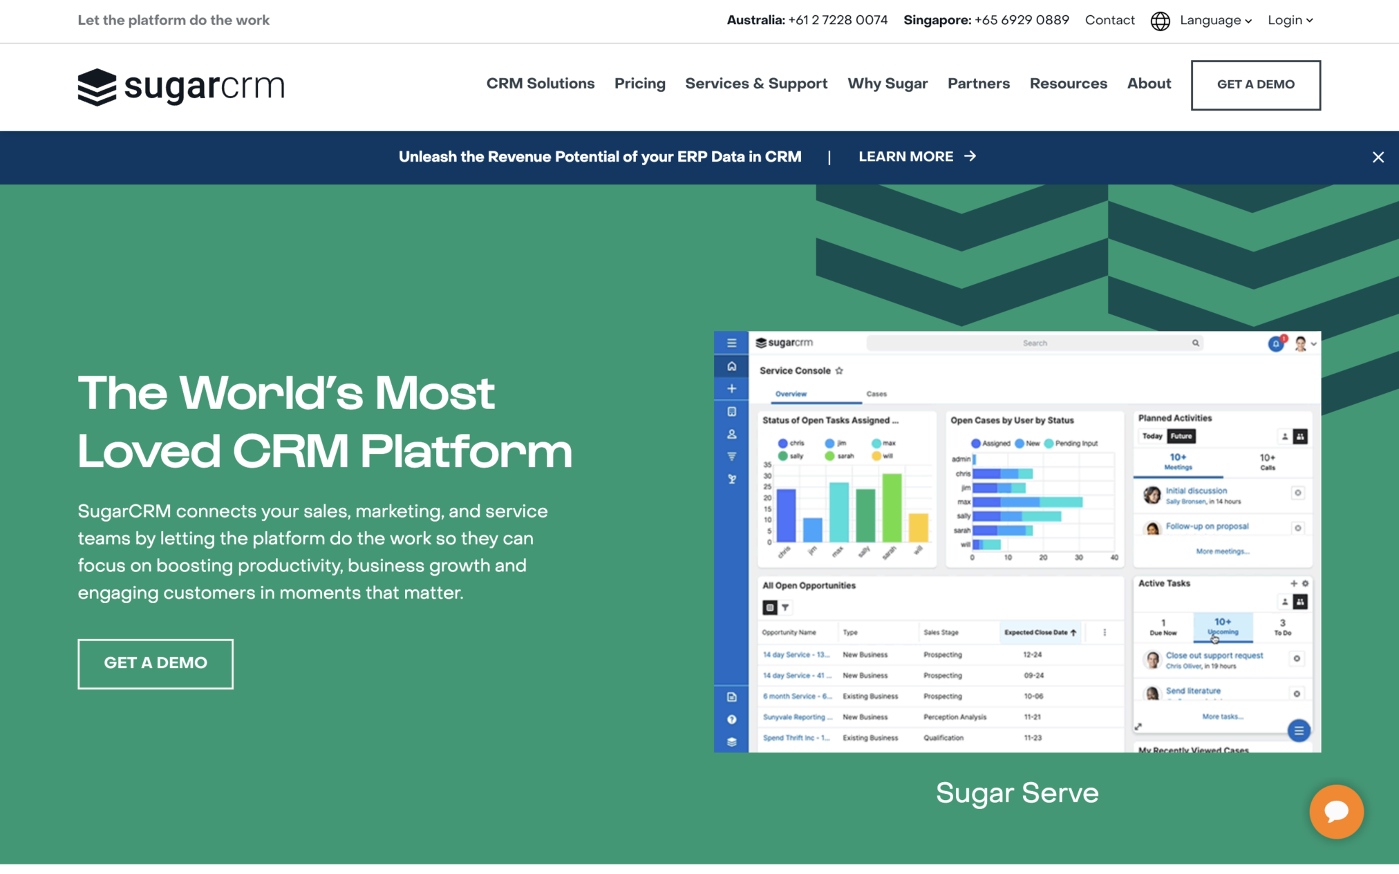
Task: Click the plus icon in Active Tasks panel
Action: tap(1294, 583)
